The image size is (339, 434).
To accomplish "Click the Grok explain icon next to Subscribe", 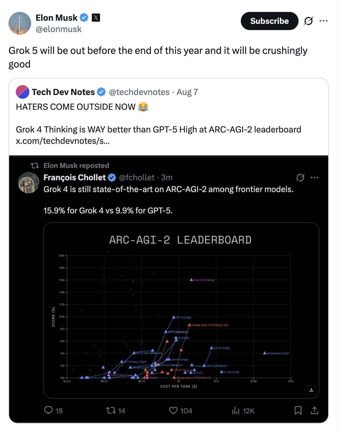I will (x=308, y=21).
